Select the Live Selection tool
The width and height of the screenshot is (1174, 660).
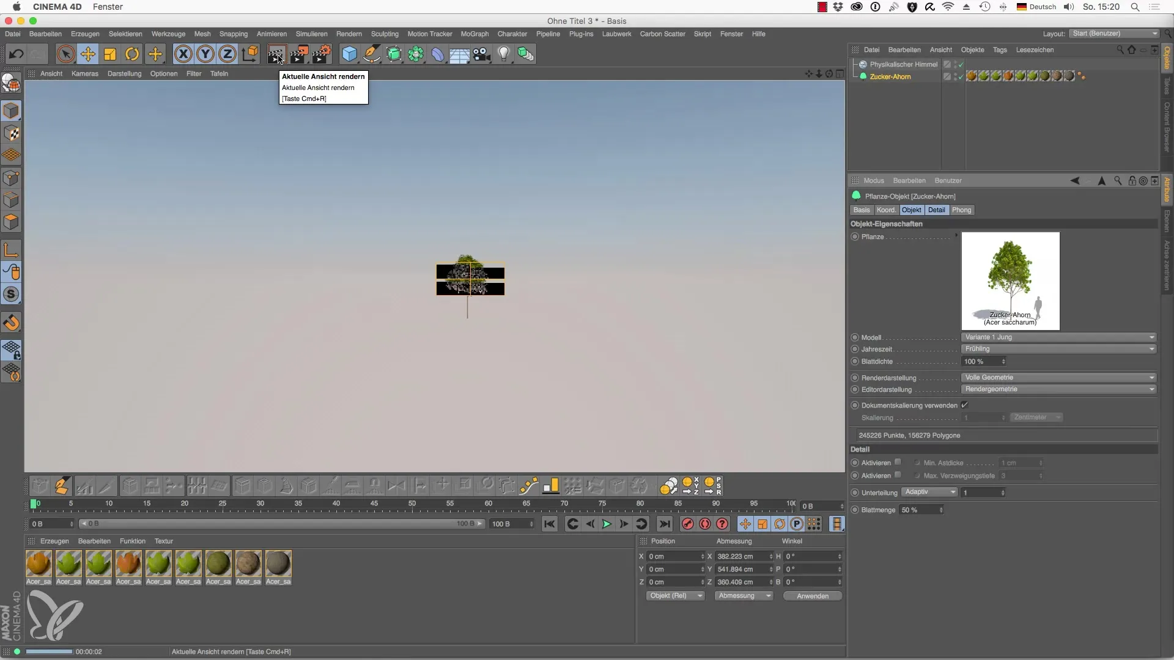(x=65, y=54)
